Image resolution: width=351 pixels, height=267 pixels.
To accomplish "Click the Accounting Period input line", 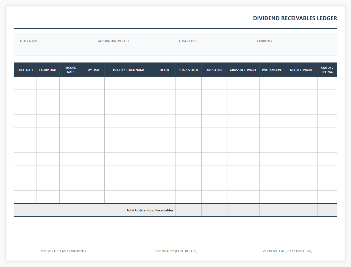I will pyautogui.click(x=136, y=48).
